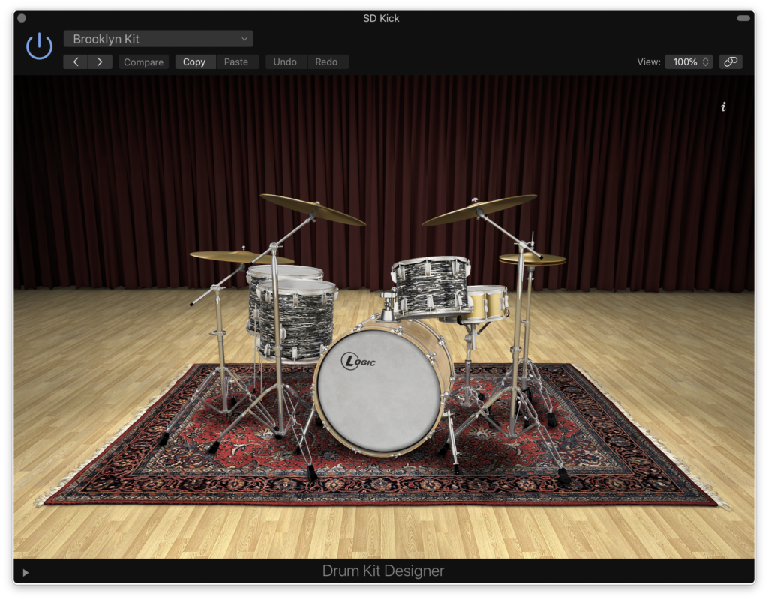Expand the bottom disclosure triangle
768x600 pixels.
coord(25,573)
